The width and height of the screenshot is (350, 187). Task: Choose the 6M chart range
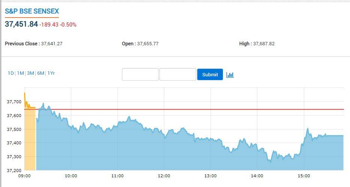(x=41, y=73)
